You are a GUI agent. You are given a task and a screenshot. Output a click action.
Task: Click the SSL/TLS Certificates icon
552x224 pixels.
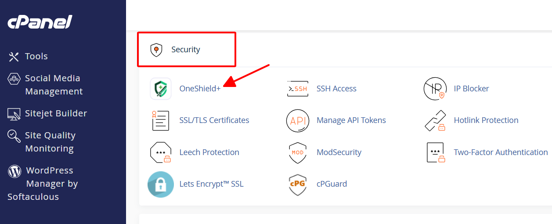pyautogui.click(x=161, y=120)
